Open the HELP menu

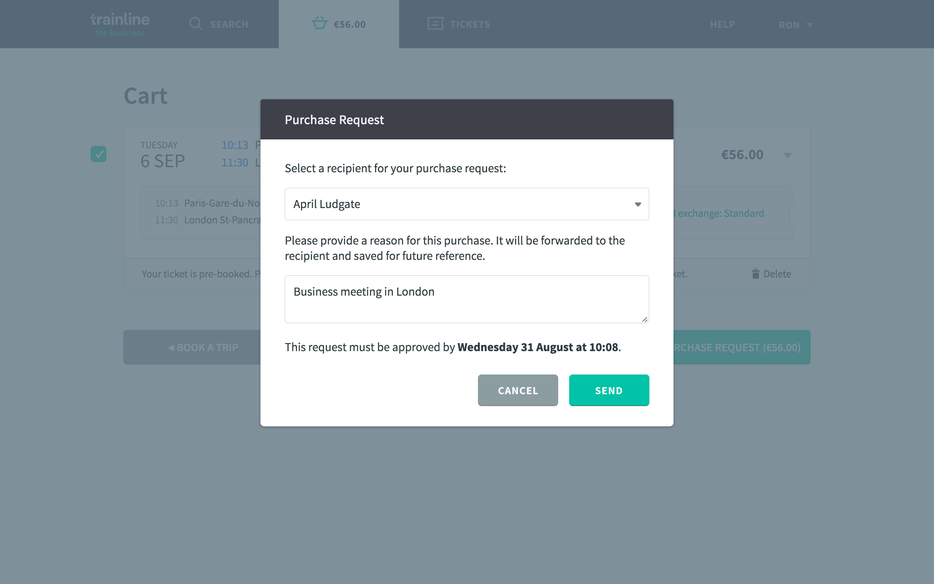click(722, 24)
